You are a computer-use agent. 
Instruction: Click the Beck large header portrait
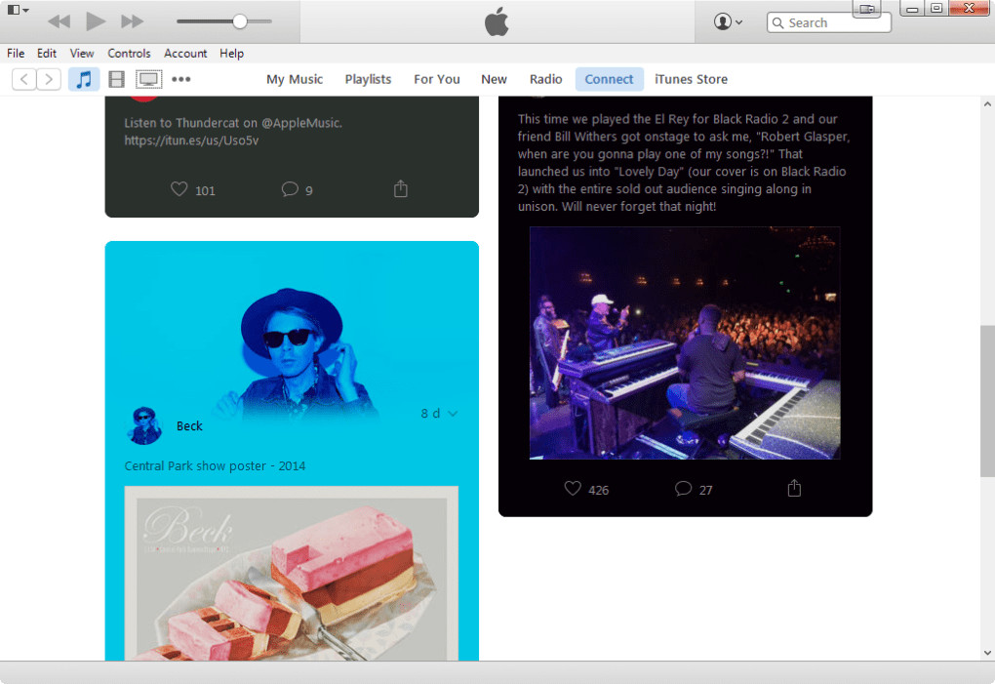coord(294,352)
